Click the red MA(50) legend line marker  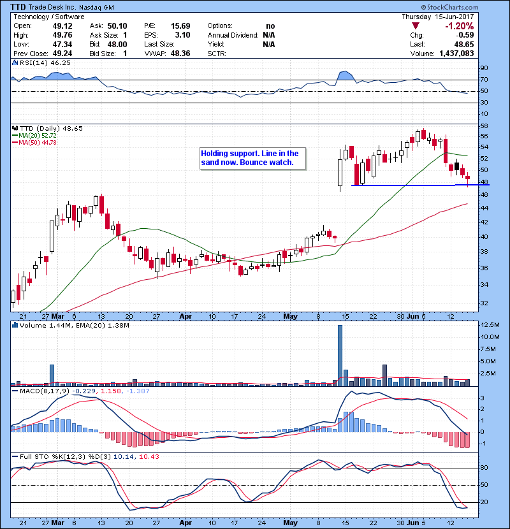point(13,143)
